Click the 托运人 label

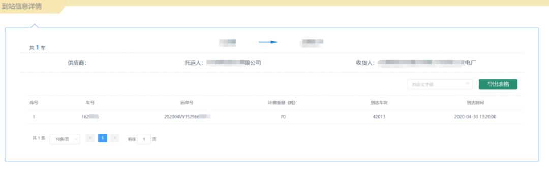click(x=194, y=63)
